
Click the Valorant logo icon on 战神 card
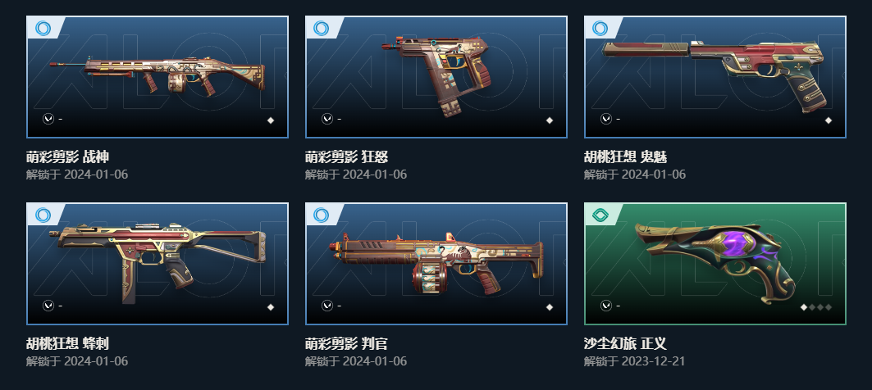pyautogui.click(x=48, y=119)
